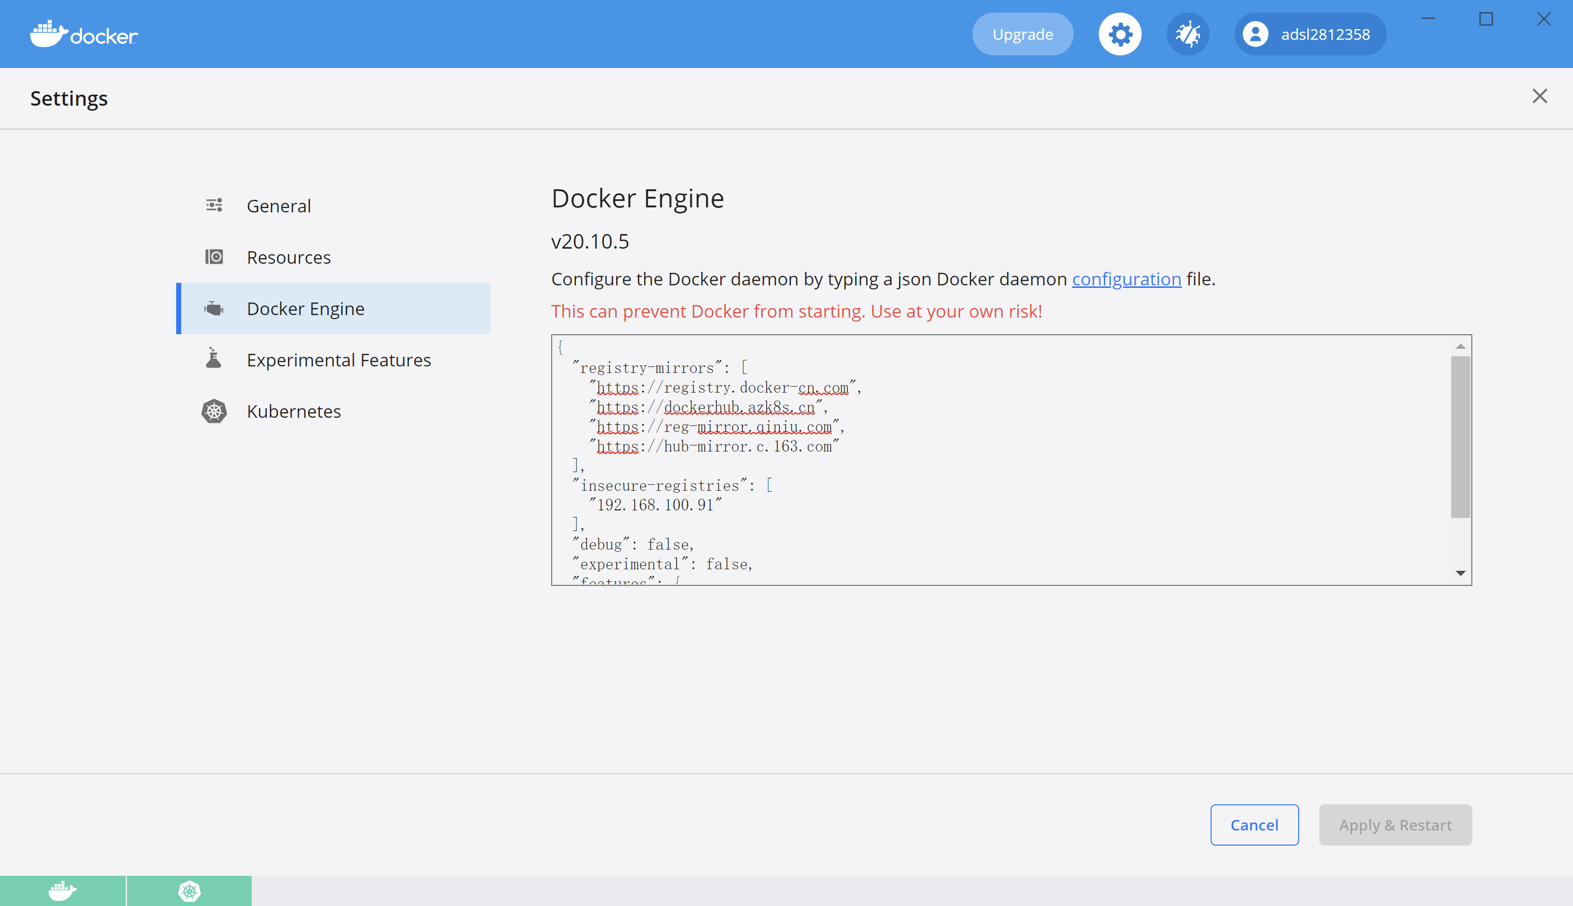The height and width of the screenshot is (906, 1573).
Task: Click the Cancel button
Action: [1254, 824]
